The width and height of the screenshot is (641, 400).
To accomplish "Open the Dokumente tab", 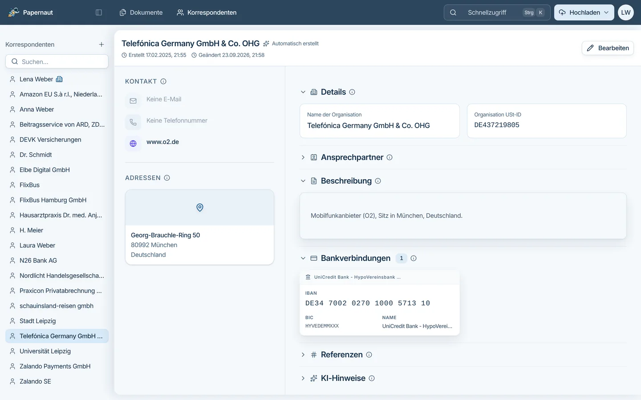I will click(x=141, y=12).
